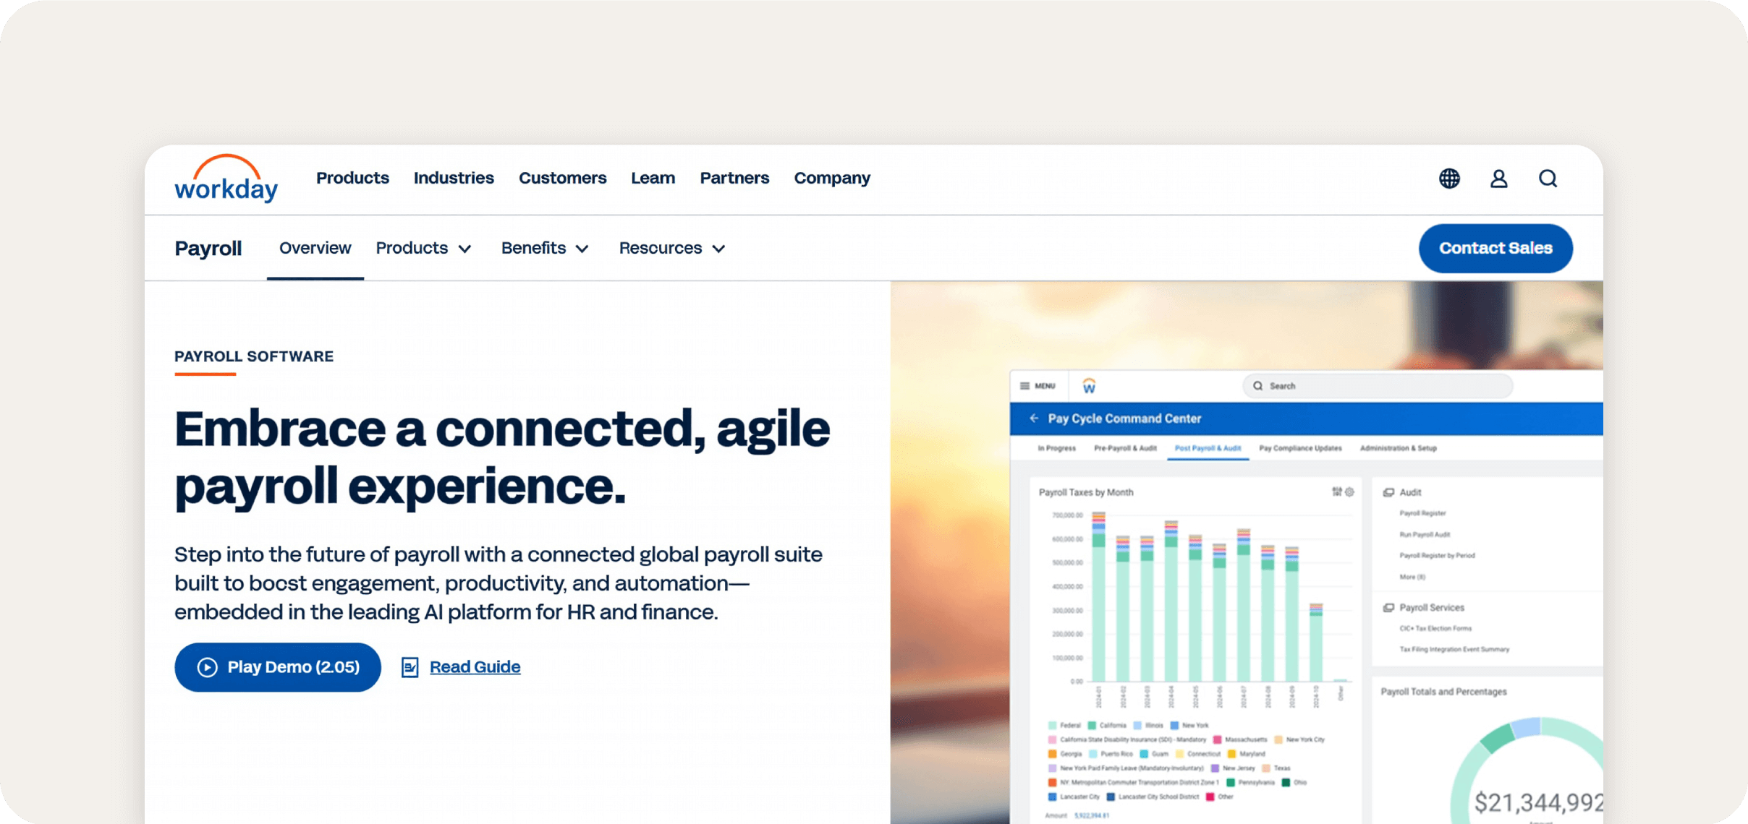Open the user account icon
1748x824 pixels.
pos(1499,179)
